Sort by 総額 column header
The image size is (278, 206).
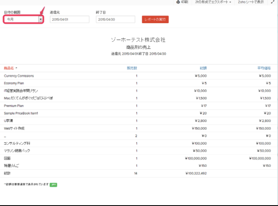pos(203,68)
